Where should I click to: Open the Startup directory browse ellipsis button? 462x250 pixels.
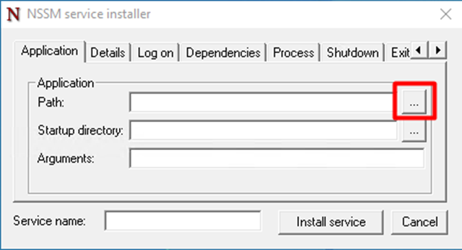tap(414, 130)
